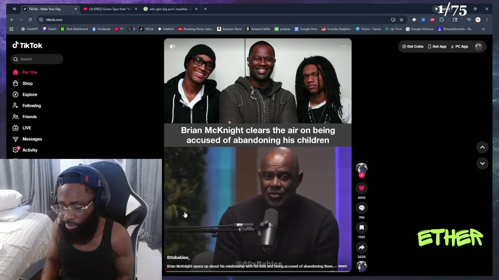Like the video with the heart icon

(361, 188)
